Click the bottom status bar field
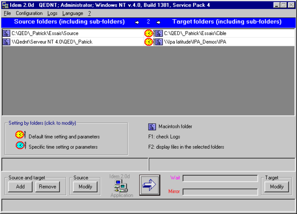297x214 pixels. click(x=148, y=205)
